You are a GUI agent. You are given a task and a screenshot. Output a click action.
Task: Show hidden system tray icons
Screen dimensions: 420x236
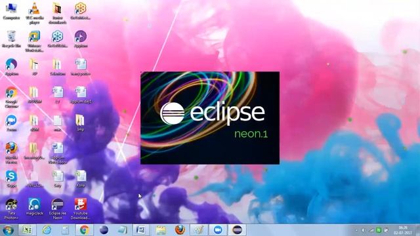(356, 230)
